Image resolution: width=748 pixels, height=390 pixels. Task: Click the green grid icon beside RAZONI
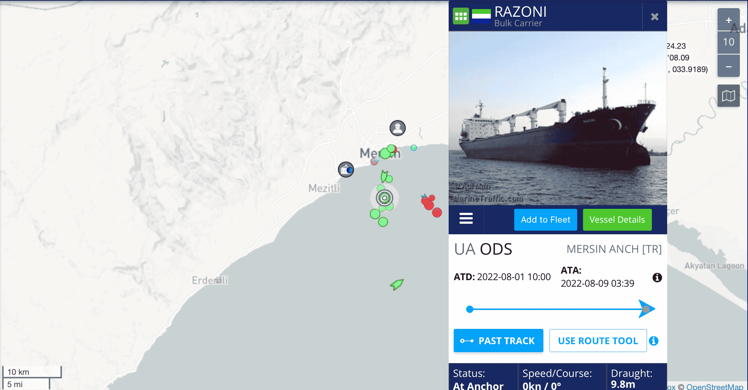pos(461,16)
